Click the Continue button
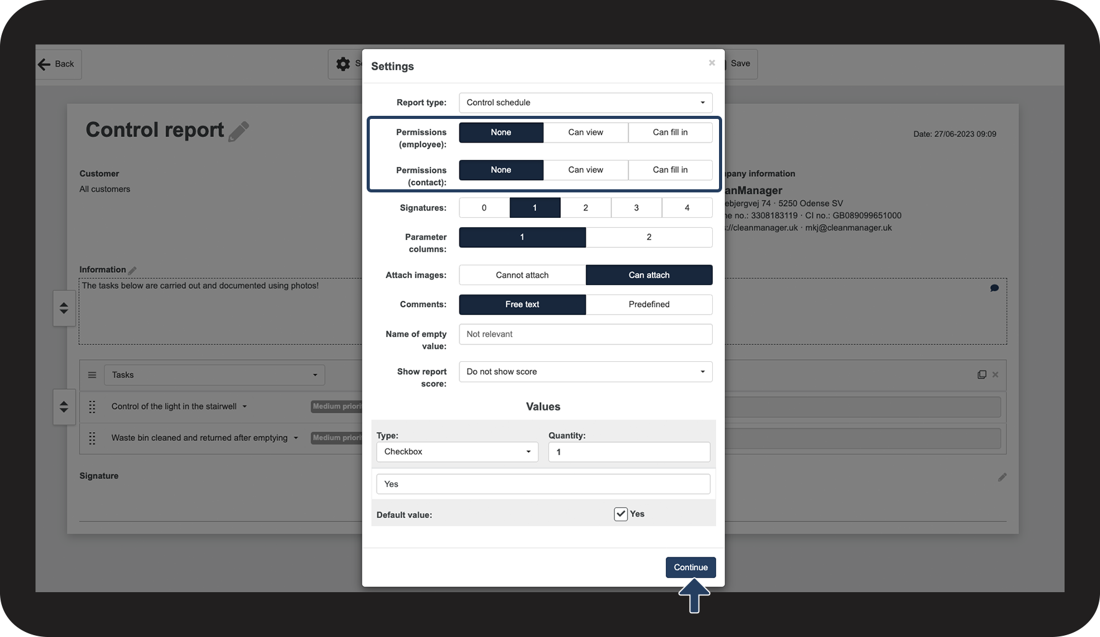This screenshot has height=637, width=1100. pos(691,567)
